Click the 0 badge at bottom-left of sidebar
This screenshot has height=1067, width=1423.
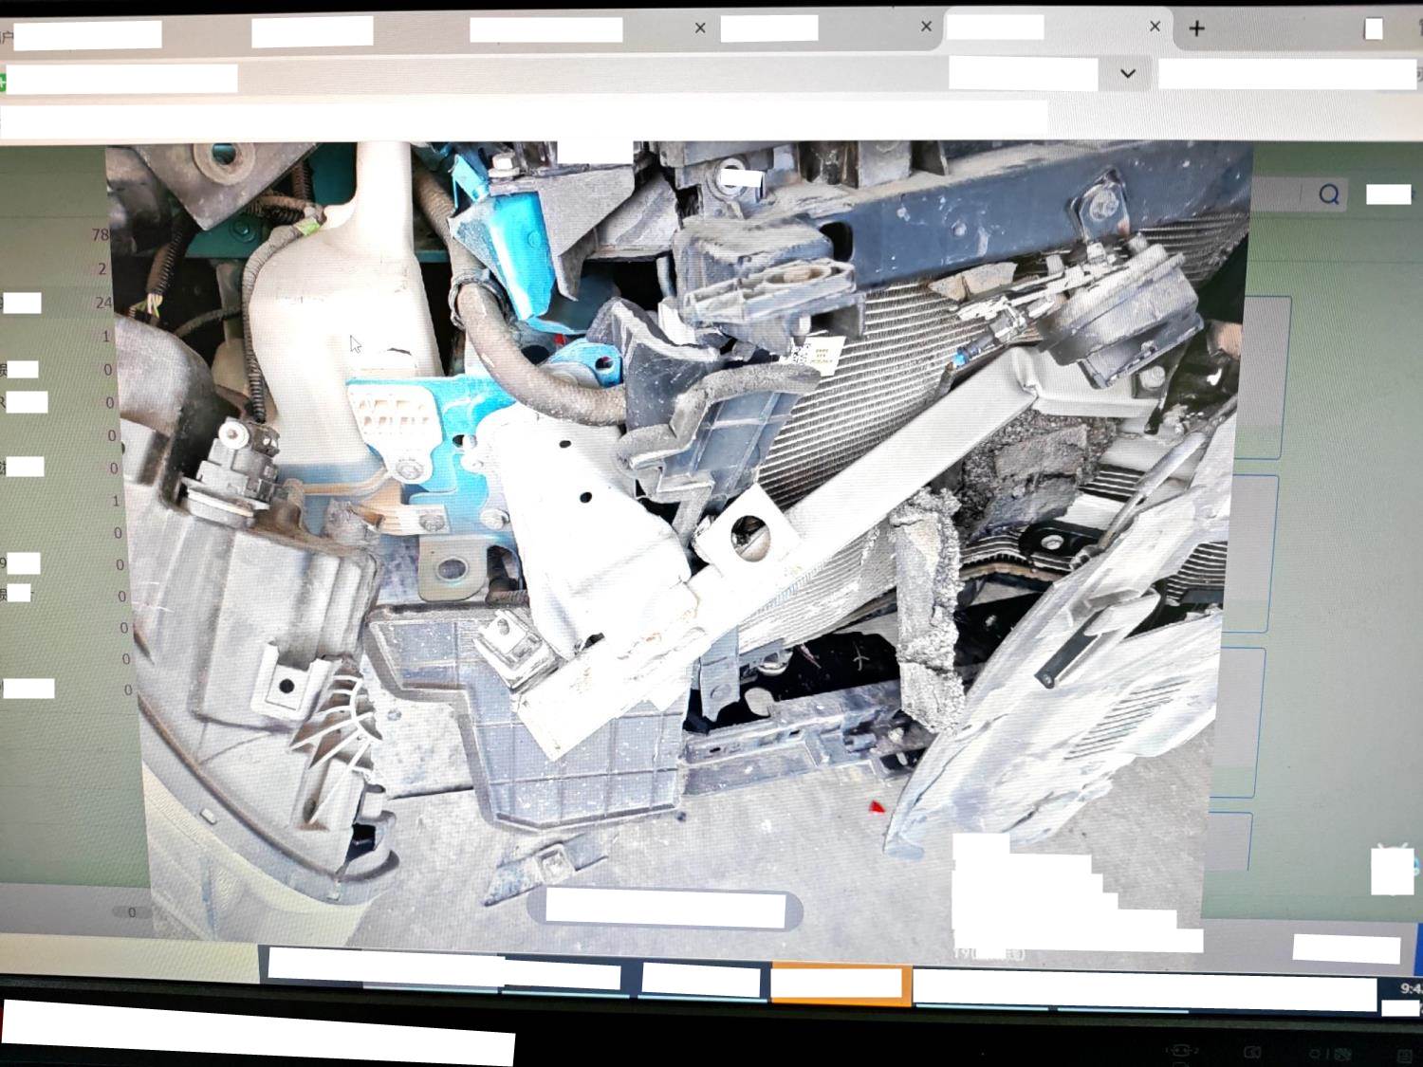coord(132,912)
